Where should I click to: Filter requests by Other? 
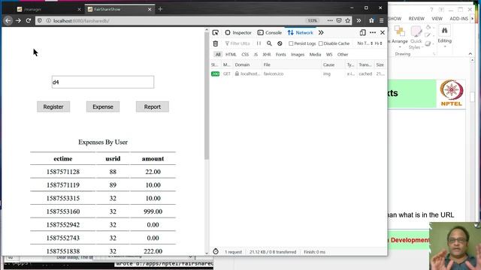[x=343, y=55]
